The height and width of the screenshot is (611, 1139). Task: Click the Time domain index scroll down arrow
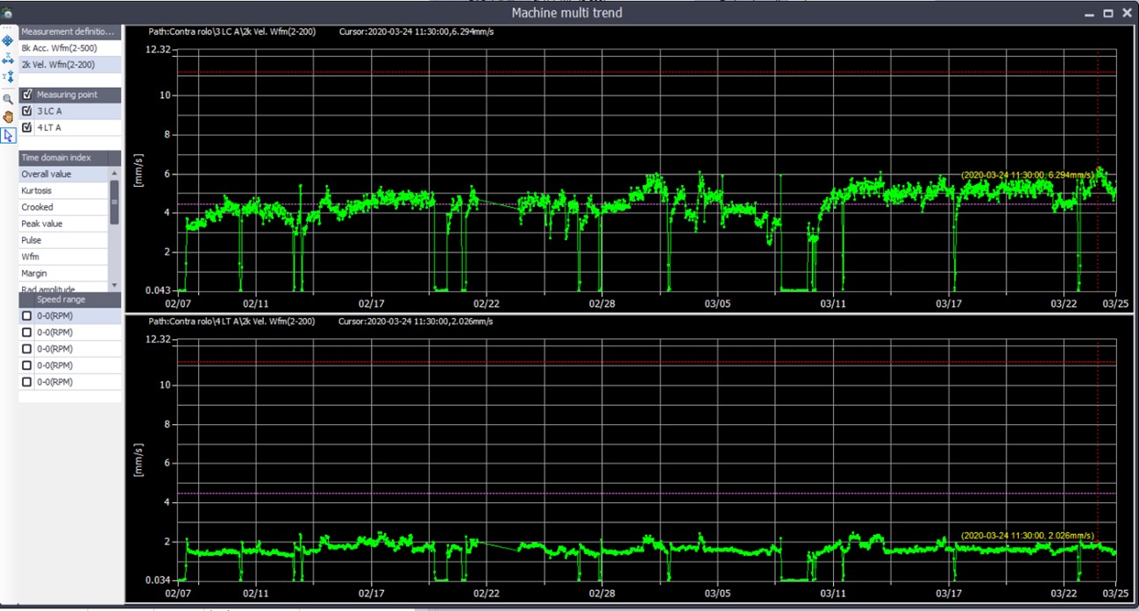[x=114, y=286]
